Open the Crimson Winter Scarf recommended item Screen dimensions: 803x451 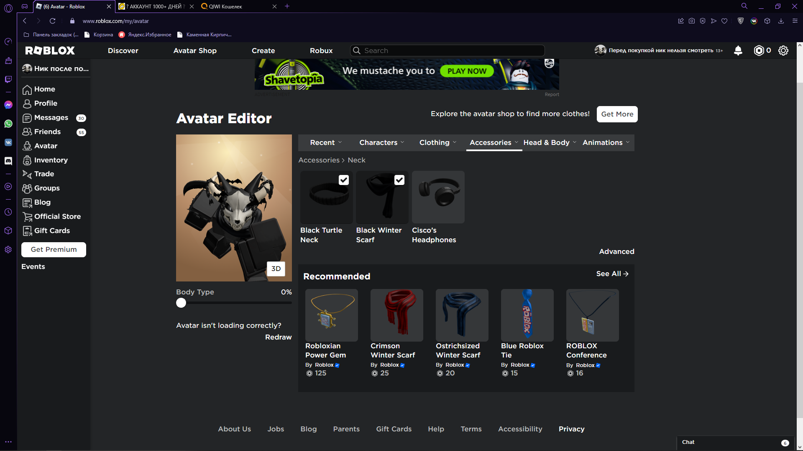397,315
